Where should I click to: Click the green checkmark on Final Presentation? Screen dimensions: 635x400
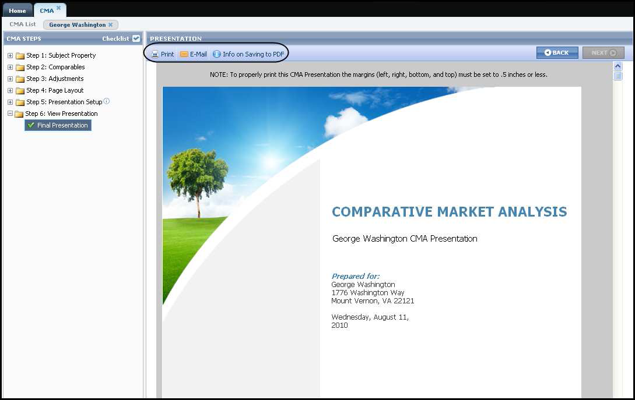31,125
